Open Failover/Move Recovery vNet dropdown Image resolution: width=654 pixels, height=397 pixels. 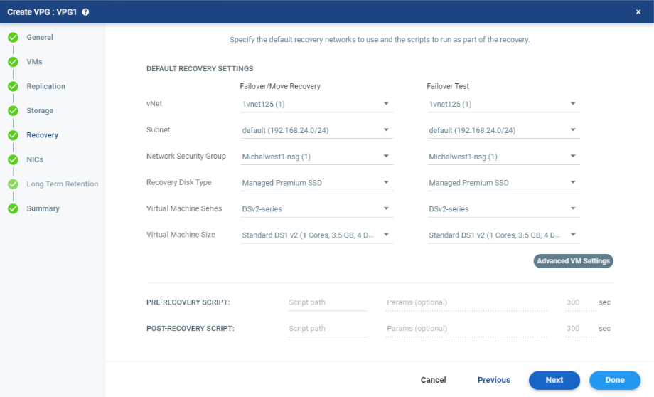317,104
